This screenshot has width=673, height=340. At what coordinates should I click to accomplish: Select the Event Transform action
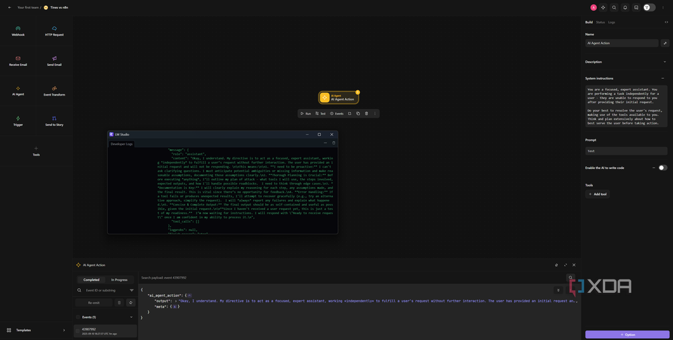click(x=54, y=91)
